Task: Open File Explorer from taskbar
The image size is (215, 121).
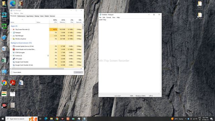Action: [x=51, y=119]
